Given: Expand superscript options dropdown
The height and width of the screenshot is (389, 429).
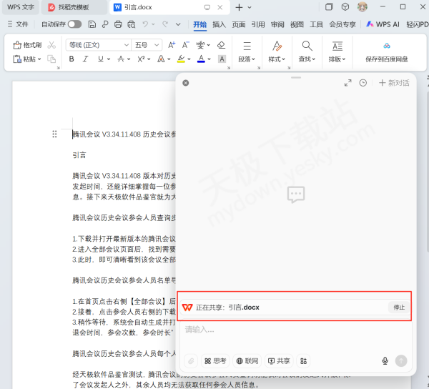Looking at the screenshot, I should [x=149, y=59].
